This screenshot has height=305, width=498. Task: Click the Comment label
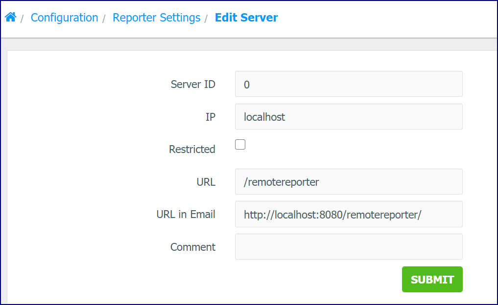pyautogui.click(x=193, y=247)
